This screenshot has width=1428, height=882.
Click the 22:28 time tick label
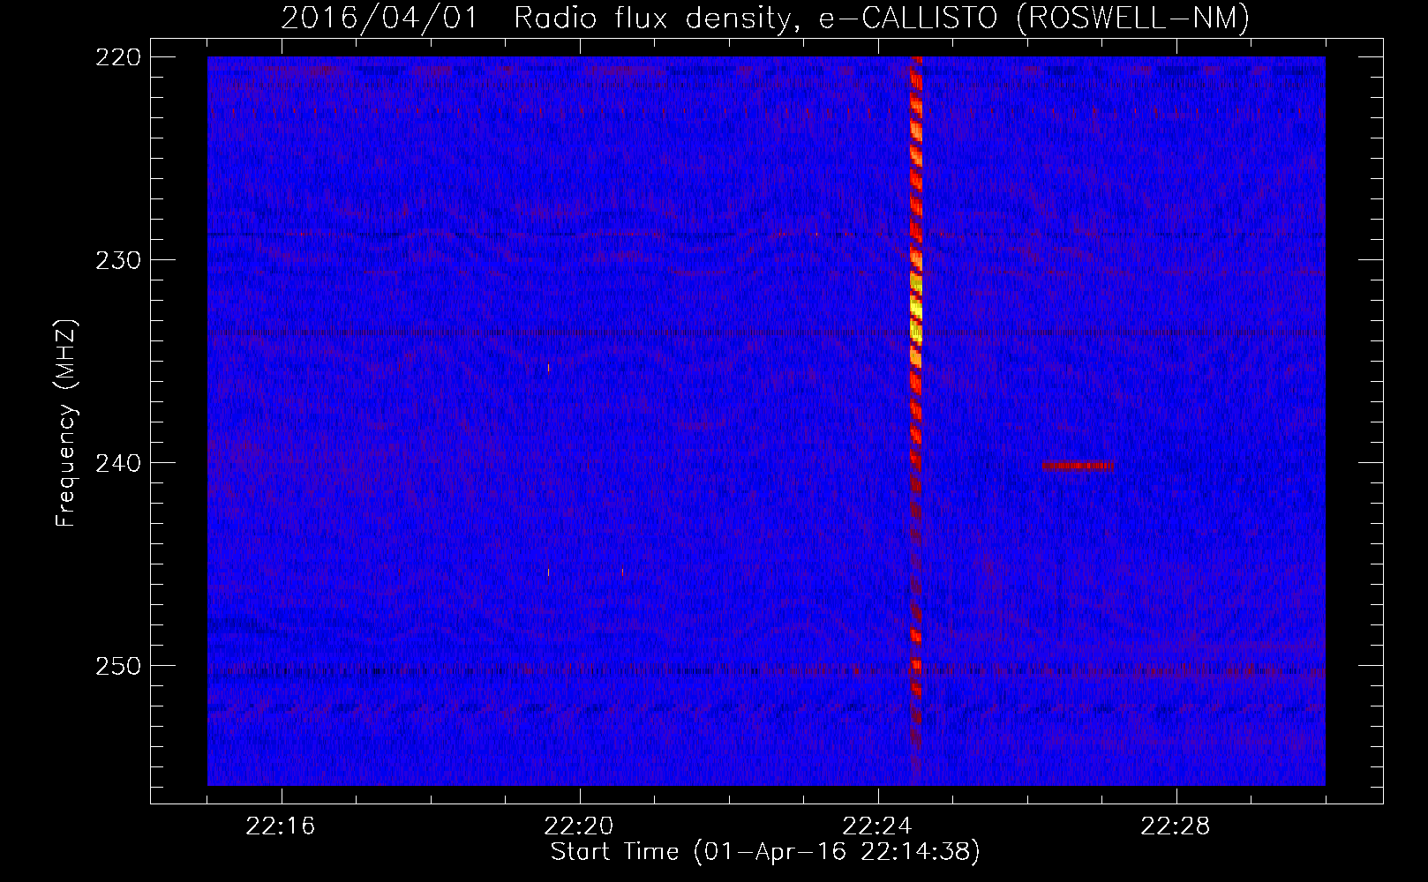pyautogui.click(x=1176, y=826)
